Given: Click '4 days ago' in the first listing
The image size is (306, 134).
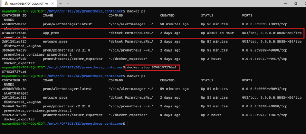Looking at the screenshot, I should (x=170, y=59).
